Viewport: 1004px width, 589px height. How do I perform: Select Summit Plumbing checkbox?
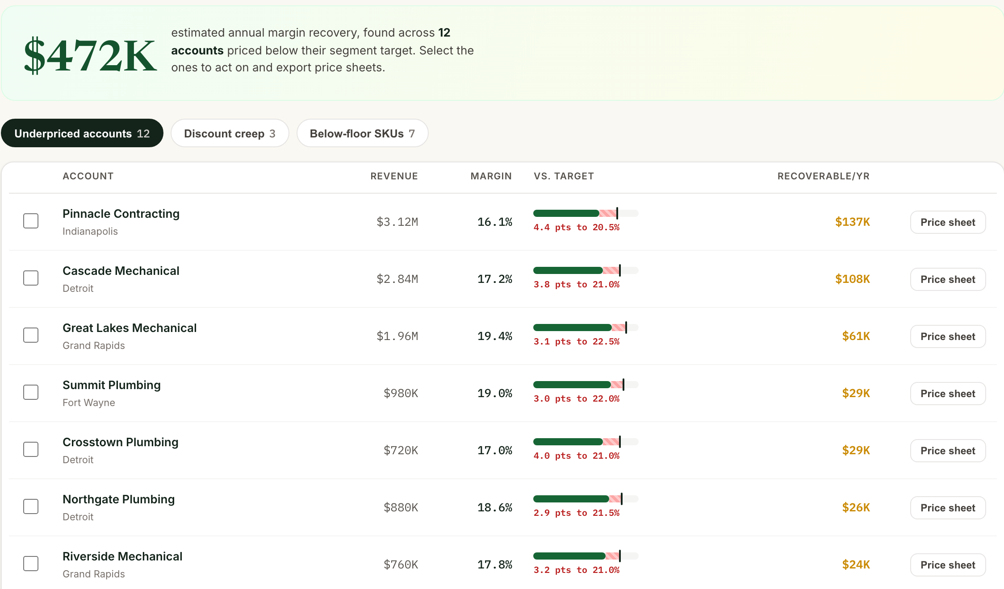click(x=31, y=392)
